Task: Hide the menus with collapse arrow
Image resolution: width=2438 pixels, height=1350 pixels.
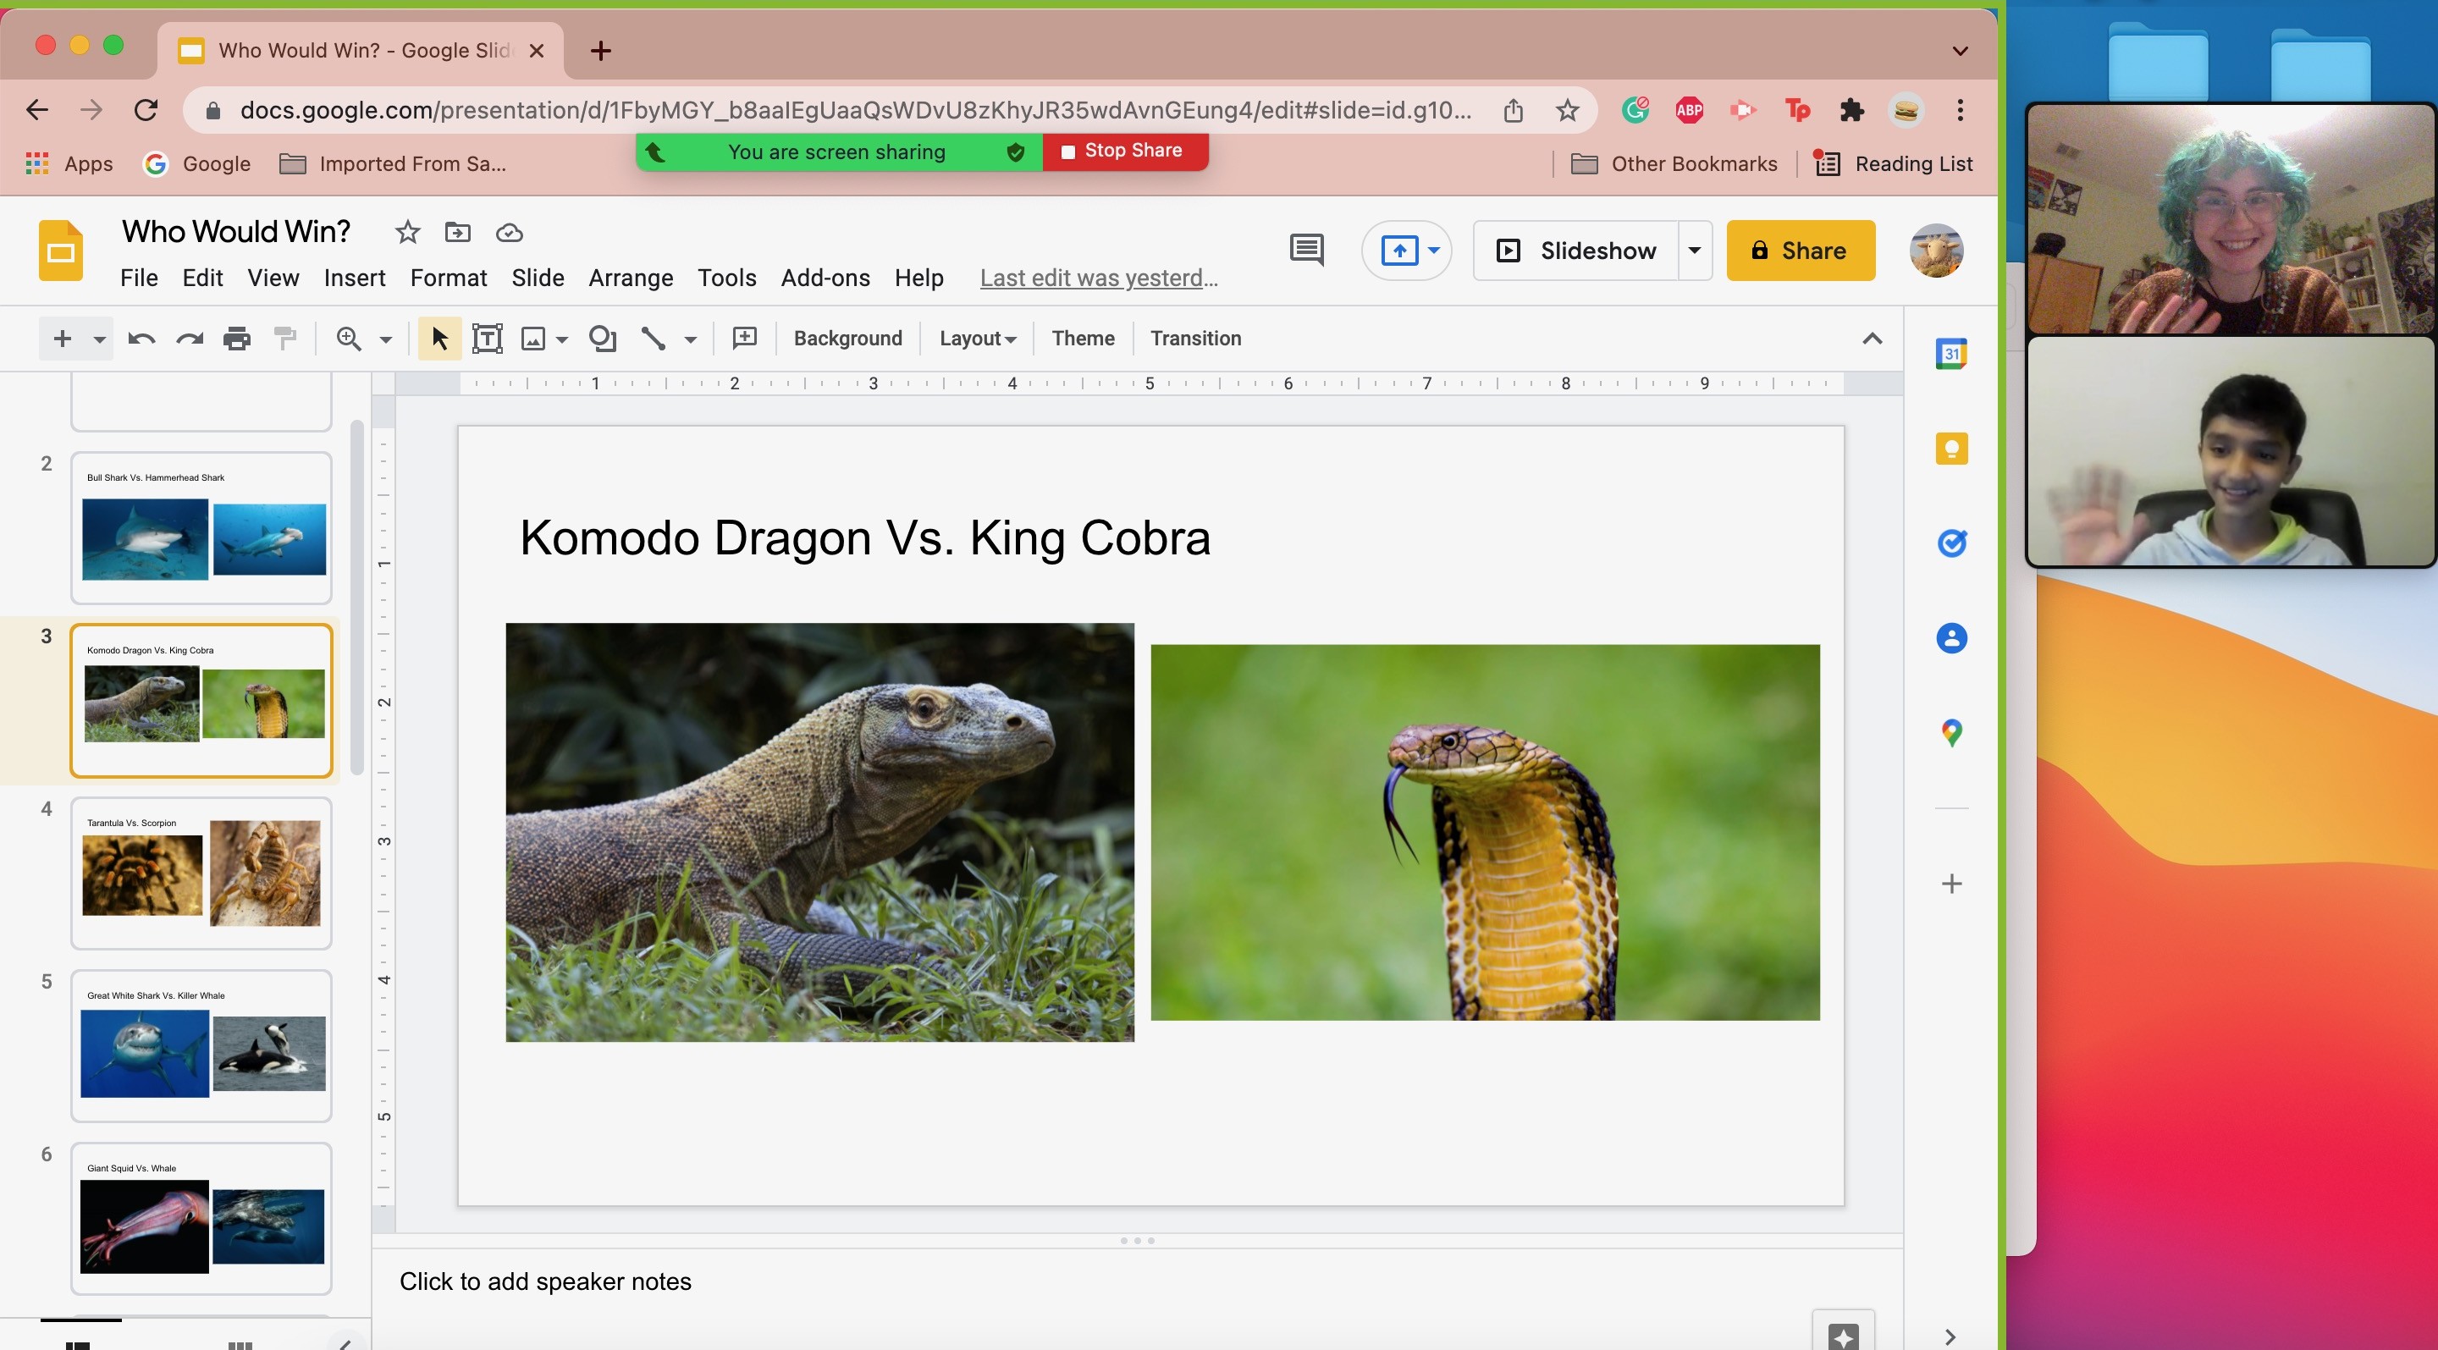Action: [x=1871, y=339]
